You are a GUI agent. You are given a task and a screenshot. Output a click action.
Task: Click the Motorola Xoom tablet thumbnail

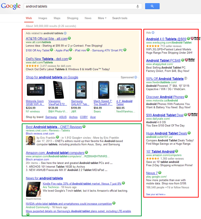36,90
